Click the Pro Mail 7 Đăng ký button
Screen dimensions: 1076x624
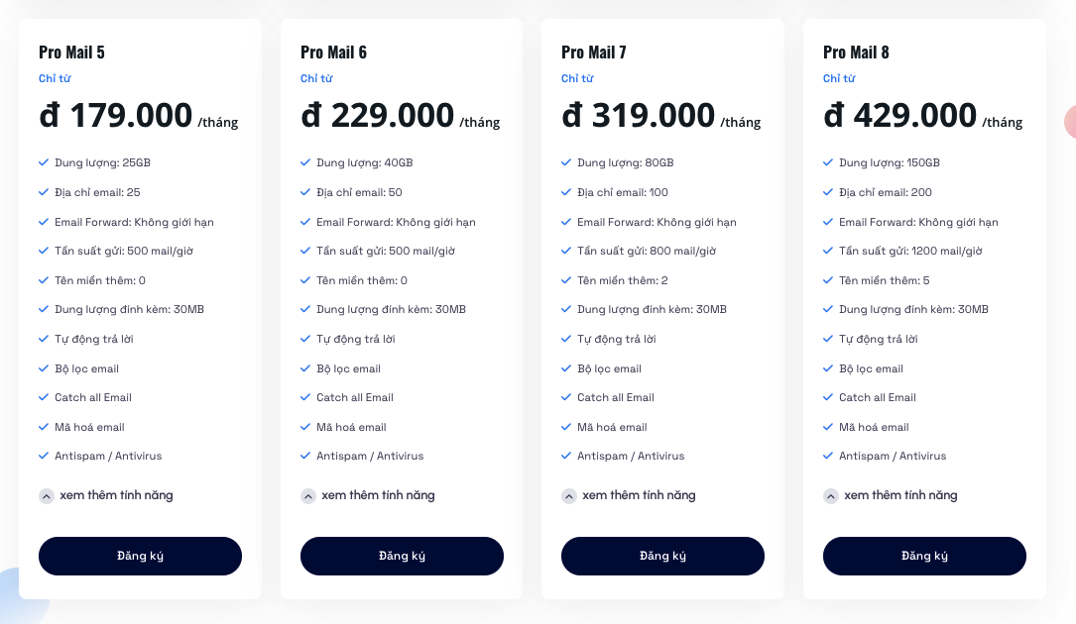(662, 556)
